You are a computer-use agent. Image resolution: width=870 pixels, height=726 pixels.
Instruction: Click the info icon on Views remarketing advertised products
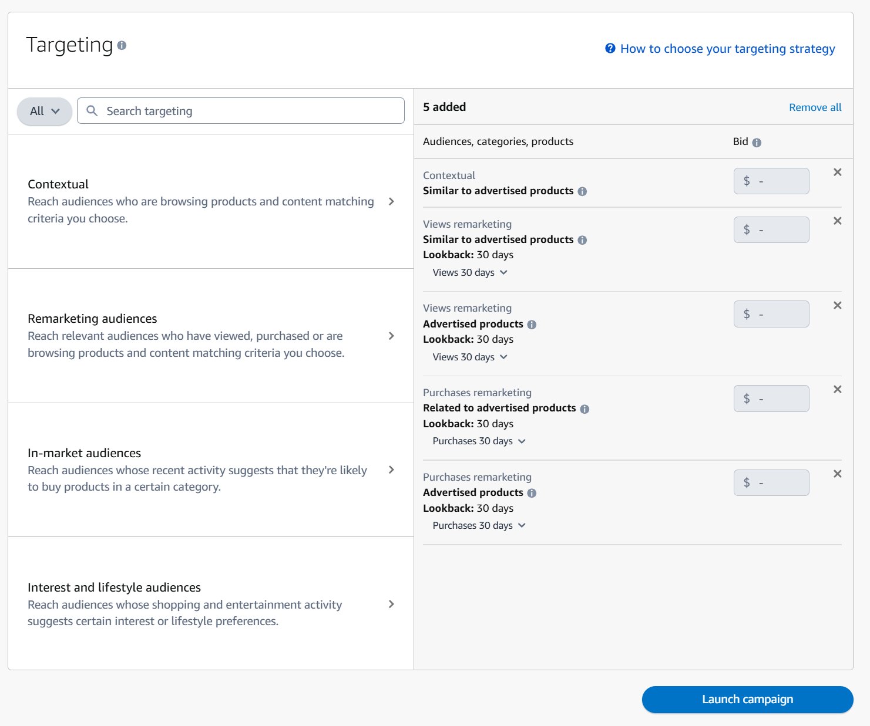click(x=532, y=323)
